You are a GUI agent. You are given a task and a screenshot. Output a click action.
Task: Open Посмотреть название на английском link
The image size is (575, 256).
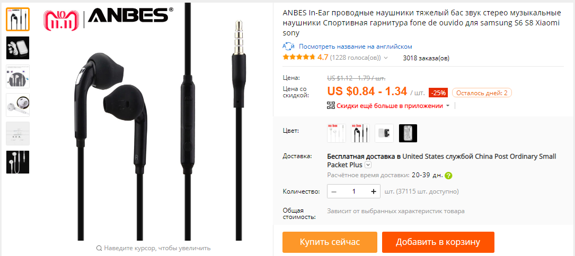356,47
